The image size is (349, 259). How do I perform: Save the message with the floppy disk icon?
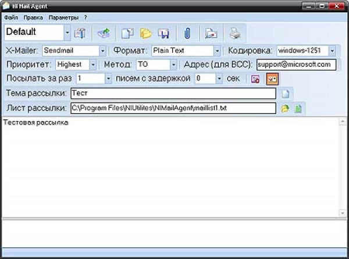click(x=164, y=33)
